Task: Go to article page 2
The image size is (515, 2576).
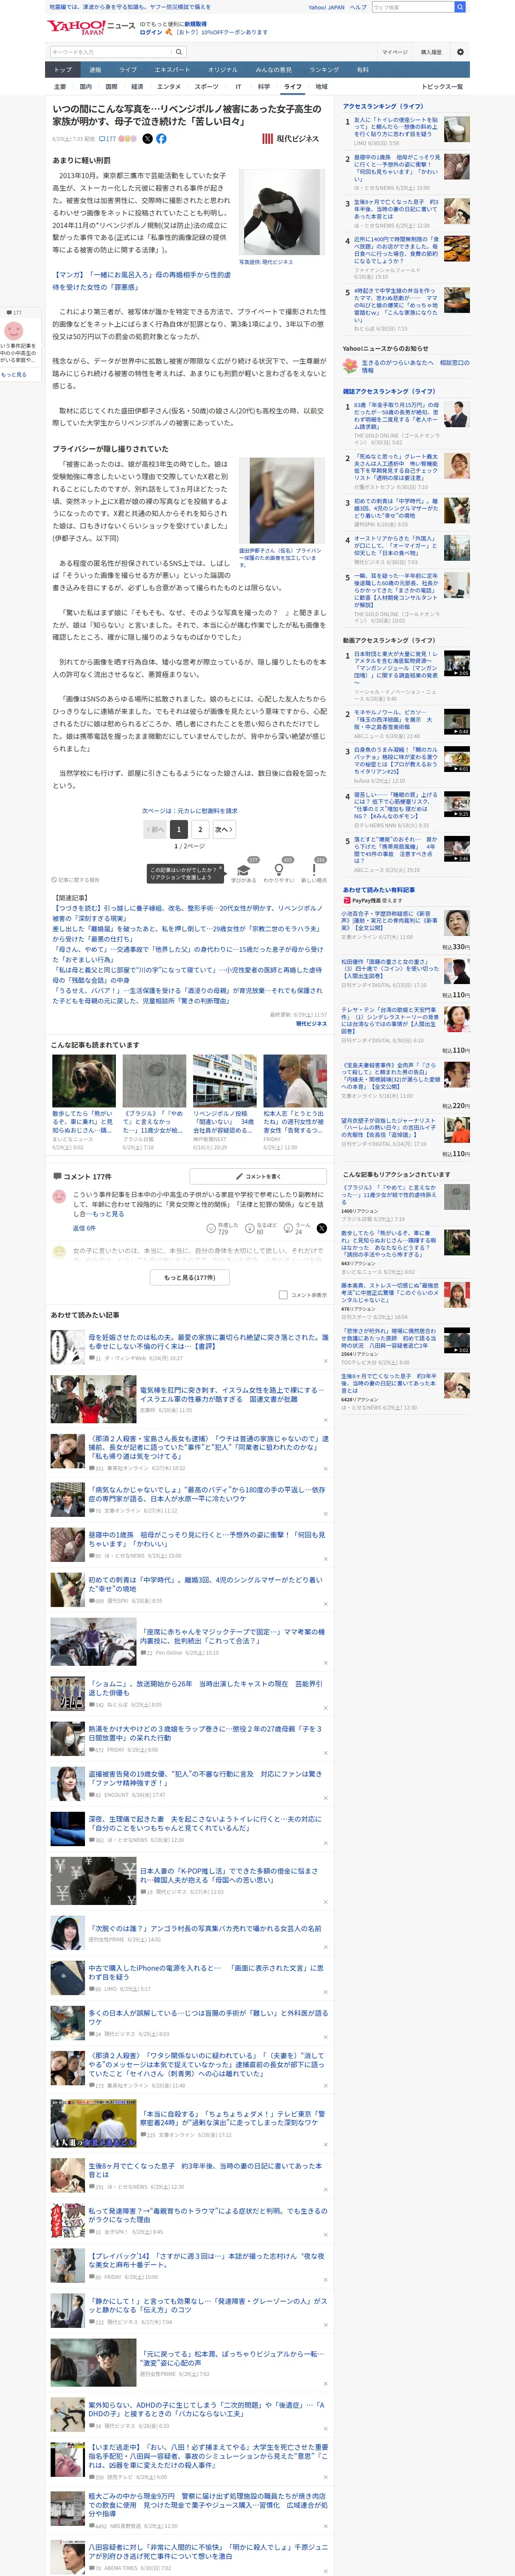Action: pos(200,829)
